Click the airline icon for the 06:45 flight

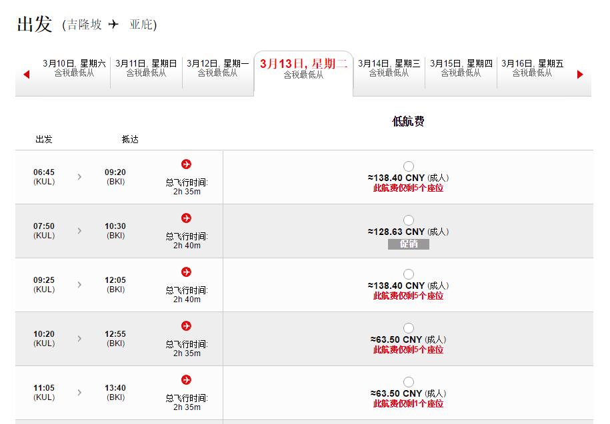tap(186, 164)
